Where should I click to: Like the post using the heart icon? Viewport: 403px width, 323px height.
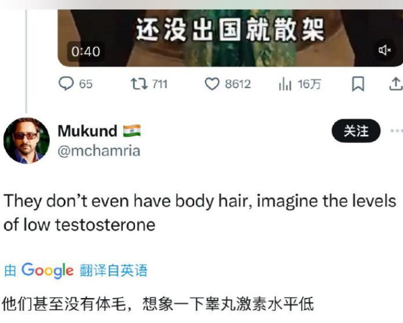[x=212, y=84]
